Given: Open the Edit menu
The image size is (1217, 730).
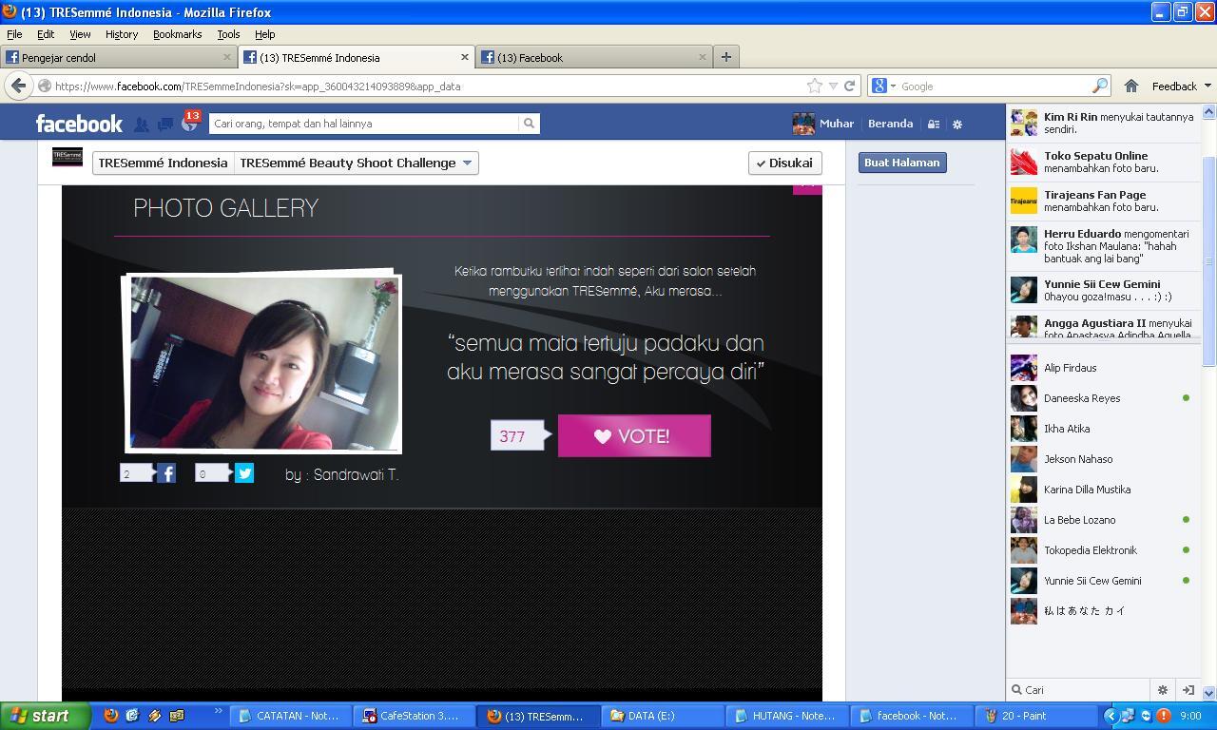Looking at the screenshot, I should pyautogui.click(x=46, y=34).
